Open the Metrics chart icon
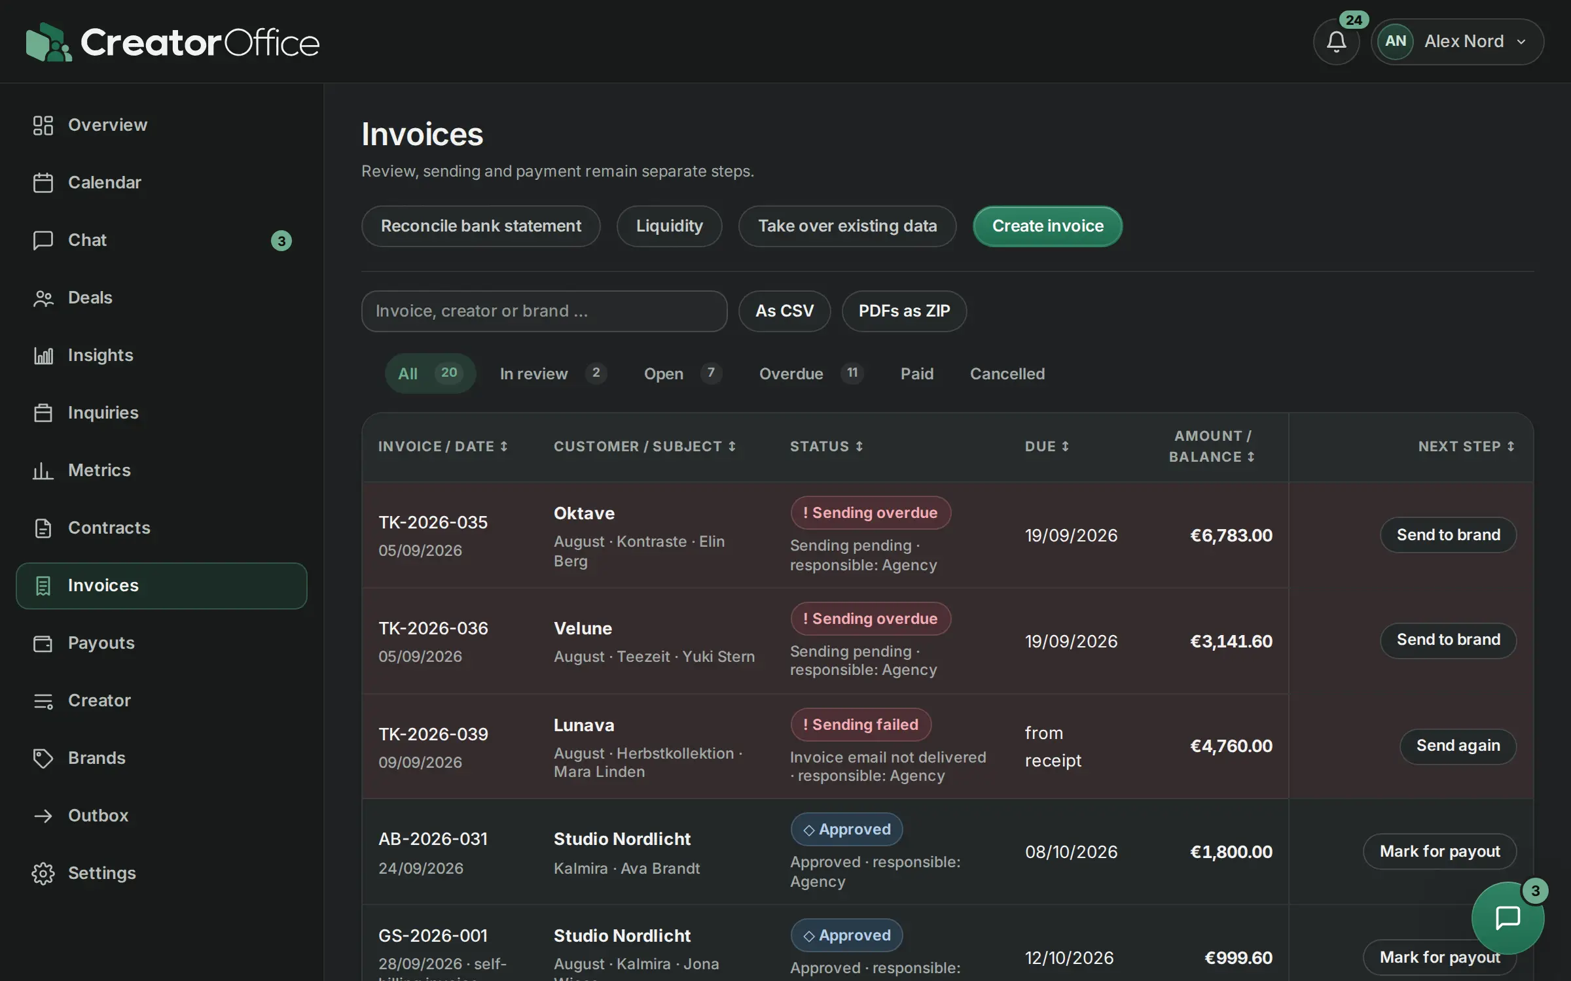Image resolution: width=1571 pixels, height=981 pixels. click(43, 470)
